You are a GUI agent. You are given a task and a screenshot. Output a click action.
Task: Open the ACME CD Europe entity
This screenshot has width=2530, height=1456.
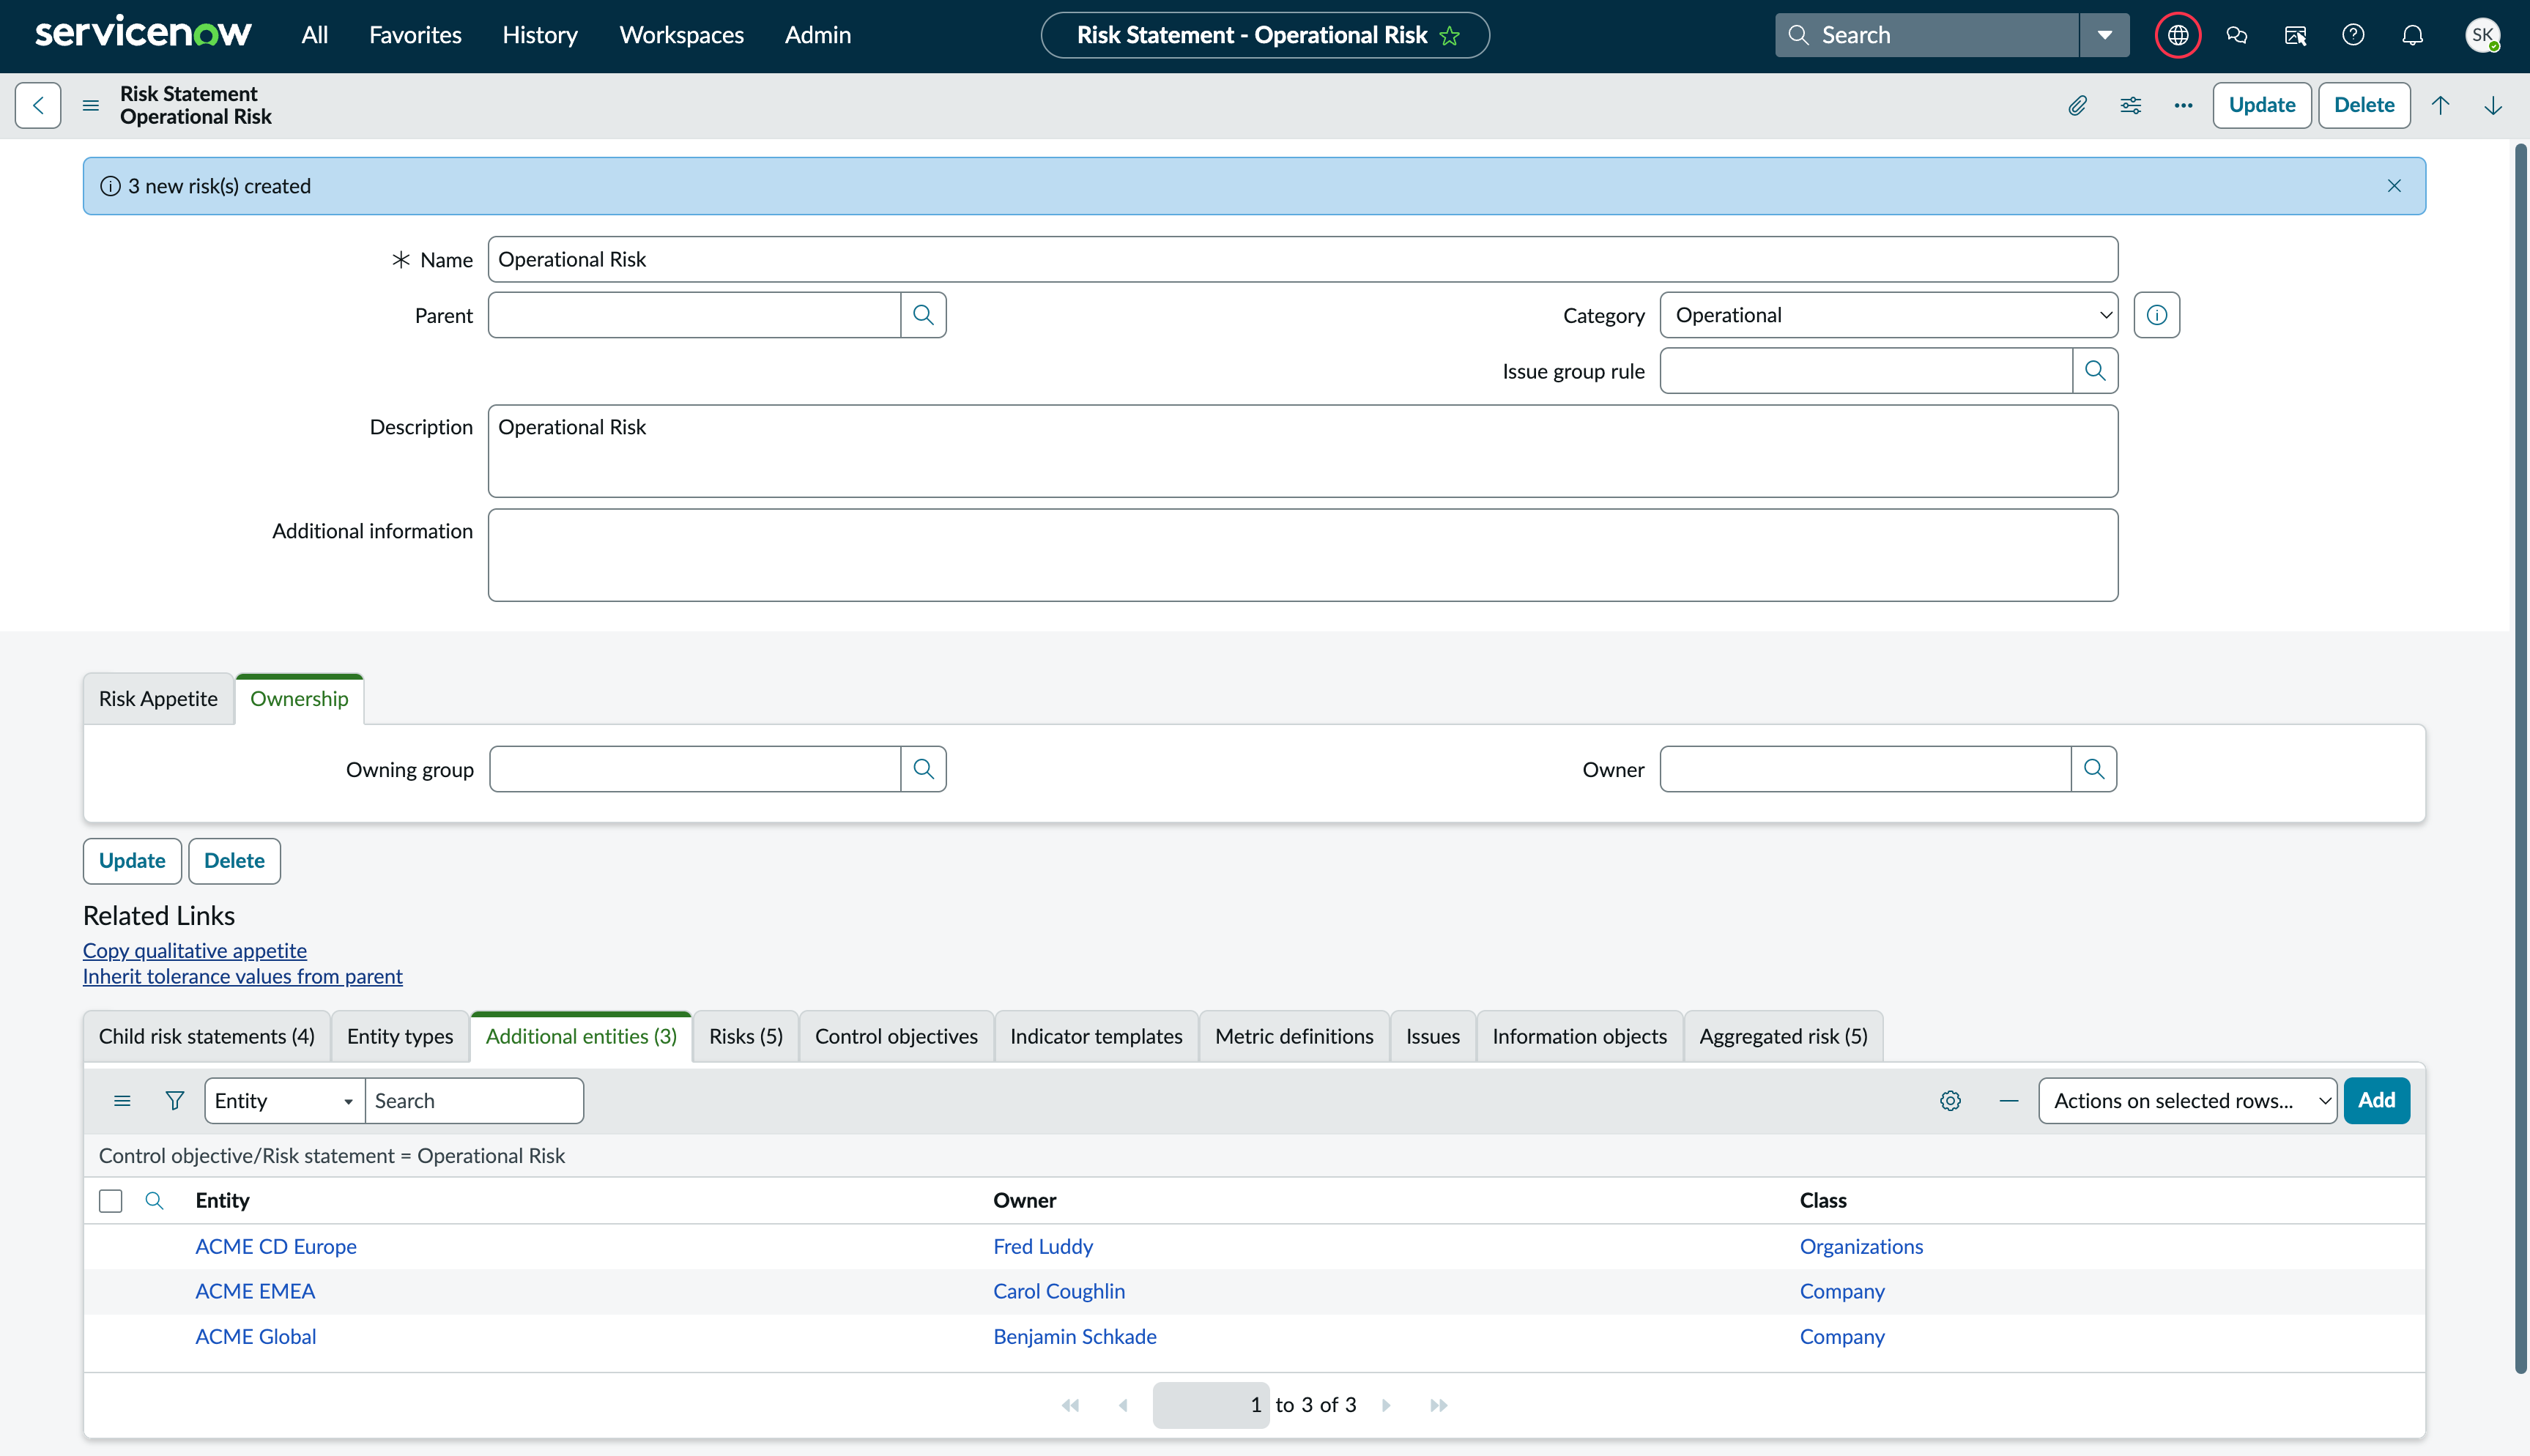pyautogui.click(x=276, y=1247)
